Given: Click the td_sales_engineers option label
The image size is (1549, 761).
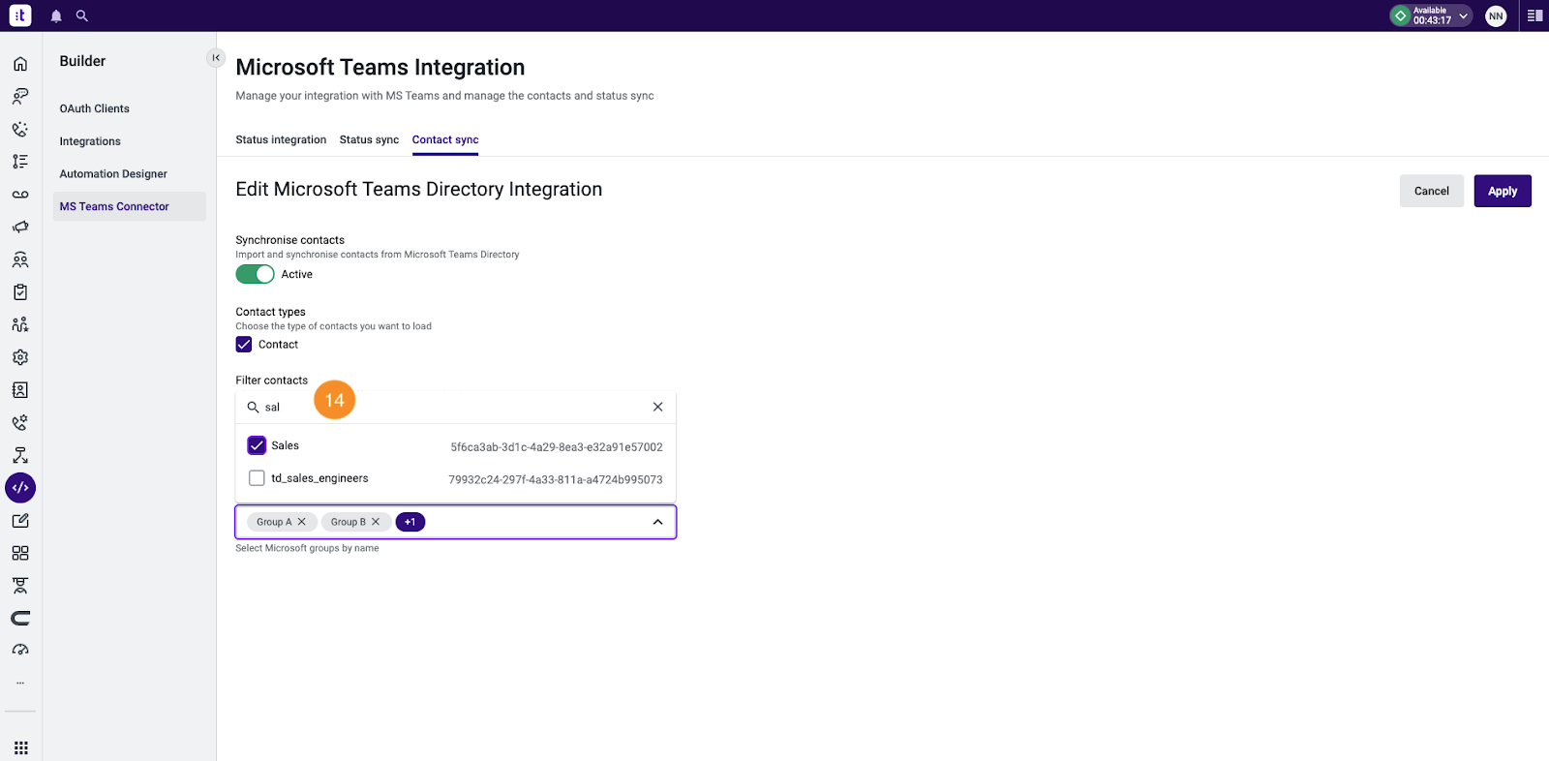Looking at the screenshot, I should tap(319, 478).
